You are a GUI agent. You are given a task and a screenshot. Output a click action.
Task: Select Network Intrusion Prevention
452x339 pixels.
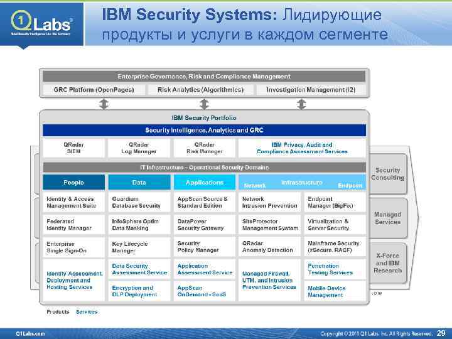pyautogui.click(x=269, y=202)
